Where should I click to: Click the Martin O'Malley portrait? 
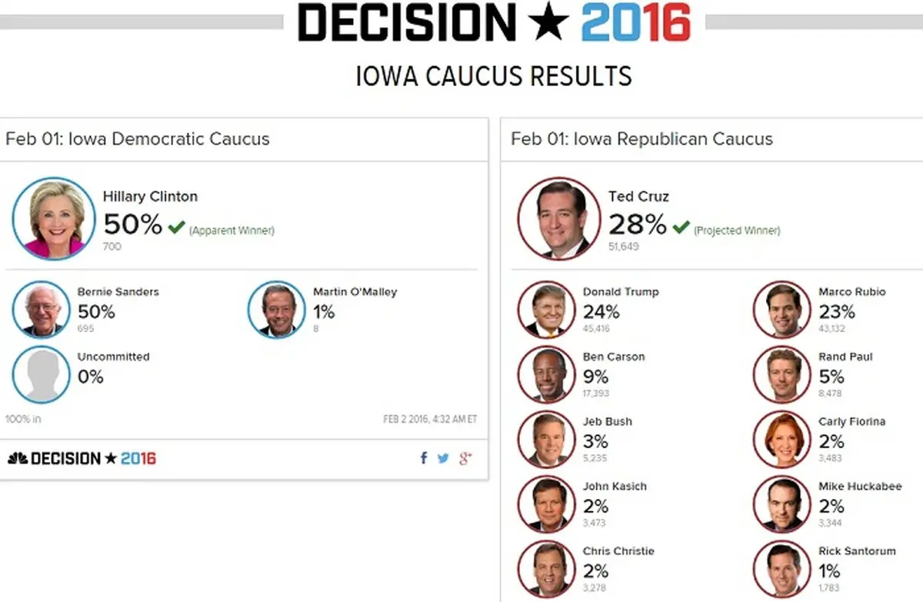[x=277, y=310]
